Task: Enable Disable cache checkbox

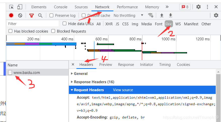Action: click(x=83, y=15)
